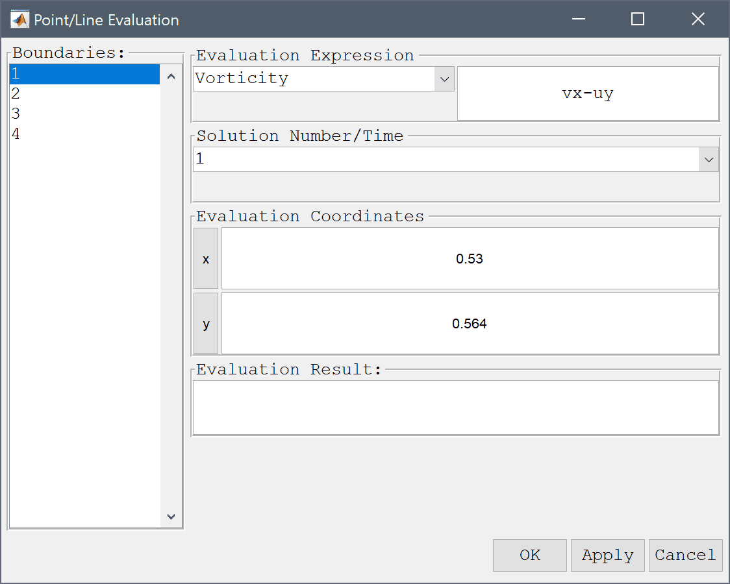Click the x coordinate label button
The width and height of the screenshot is (730, 584).
pos(206,258)
